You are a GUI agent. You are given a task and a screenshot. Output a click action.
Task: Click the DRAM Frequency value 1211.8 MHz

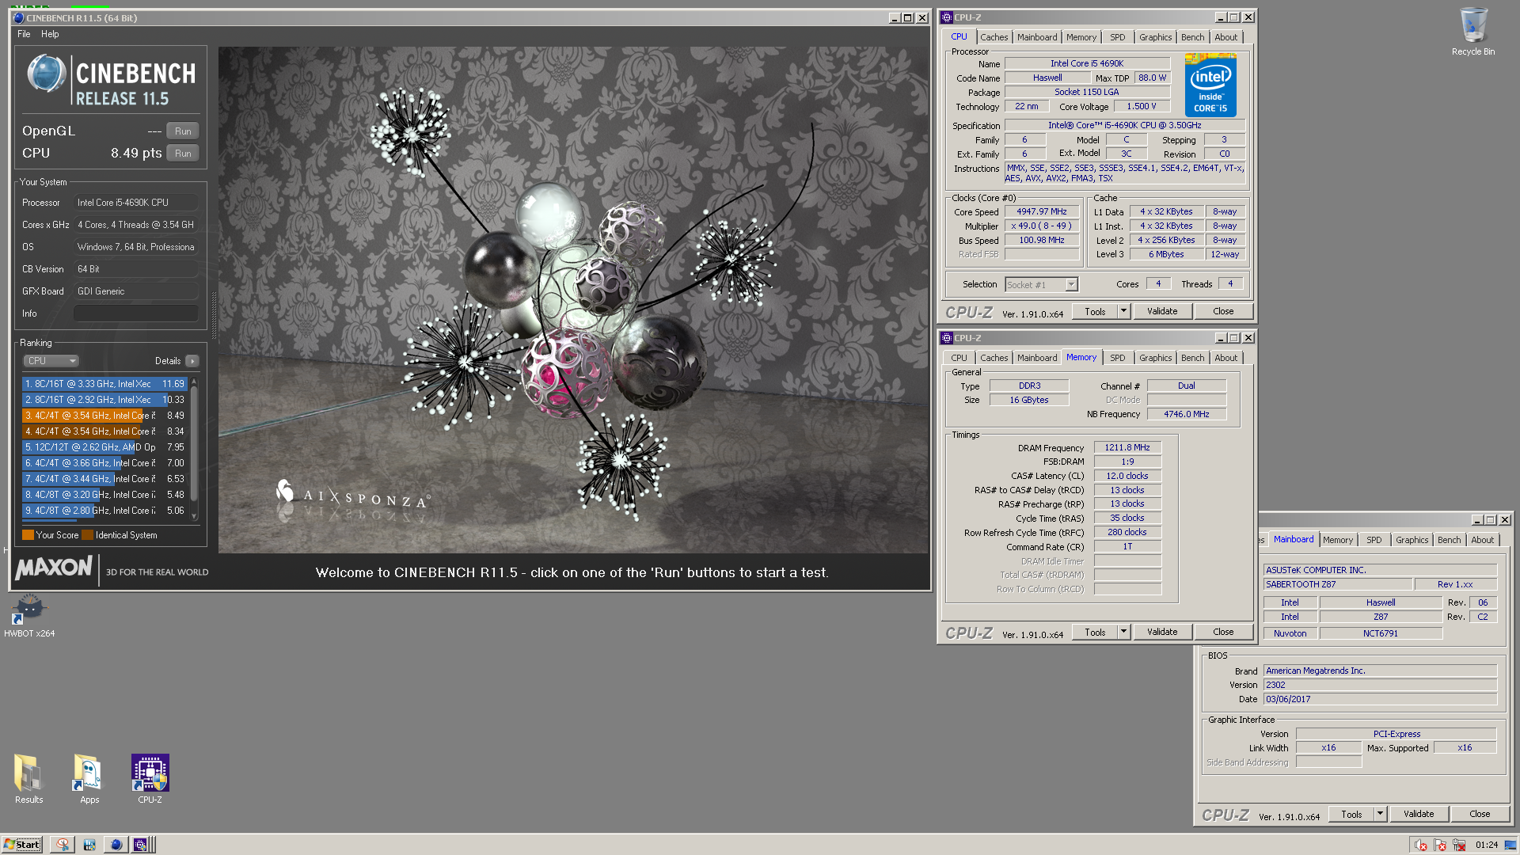coord(1127,447)
